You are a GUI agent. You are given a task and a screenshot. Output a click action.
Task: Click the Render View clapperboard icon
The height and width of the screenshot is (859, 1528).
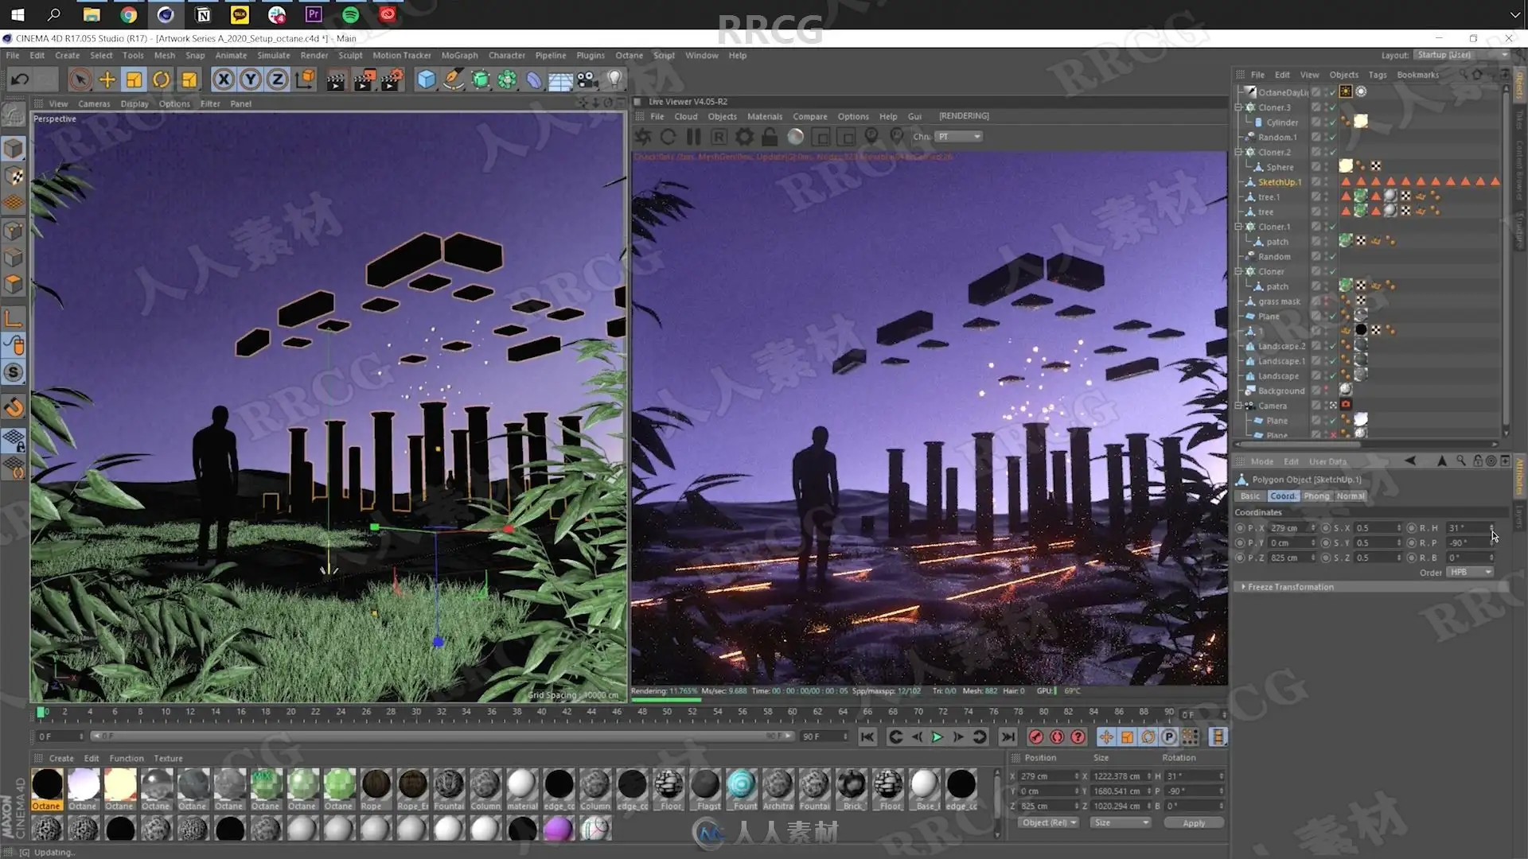coord(336,80)
